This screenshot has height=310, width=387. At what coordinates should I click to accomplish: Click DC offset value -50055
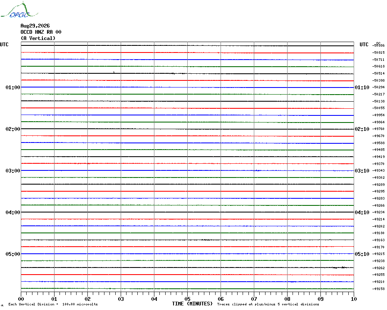(x=379, y=108)
